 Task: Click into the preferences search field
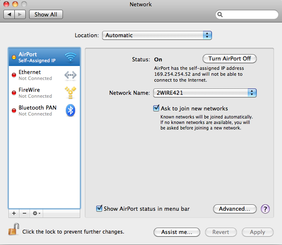tap(247, 14)
